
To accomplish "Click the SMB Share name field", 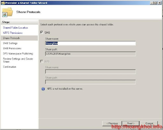I will click(90, 43).
